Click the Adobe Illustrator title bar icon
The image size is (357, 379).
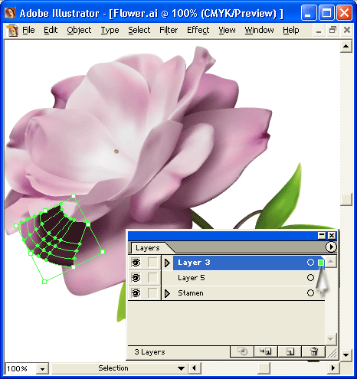pyautogui.click(x=10, y=12)
